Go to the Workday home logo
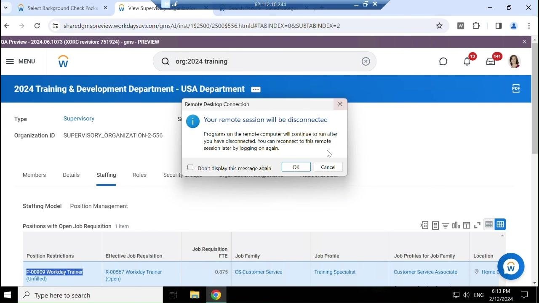Viewport: 539px width, 303px height. coord(63,61)
